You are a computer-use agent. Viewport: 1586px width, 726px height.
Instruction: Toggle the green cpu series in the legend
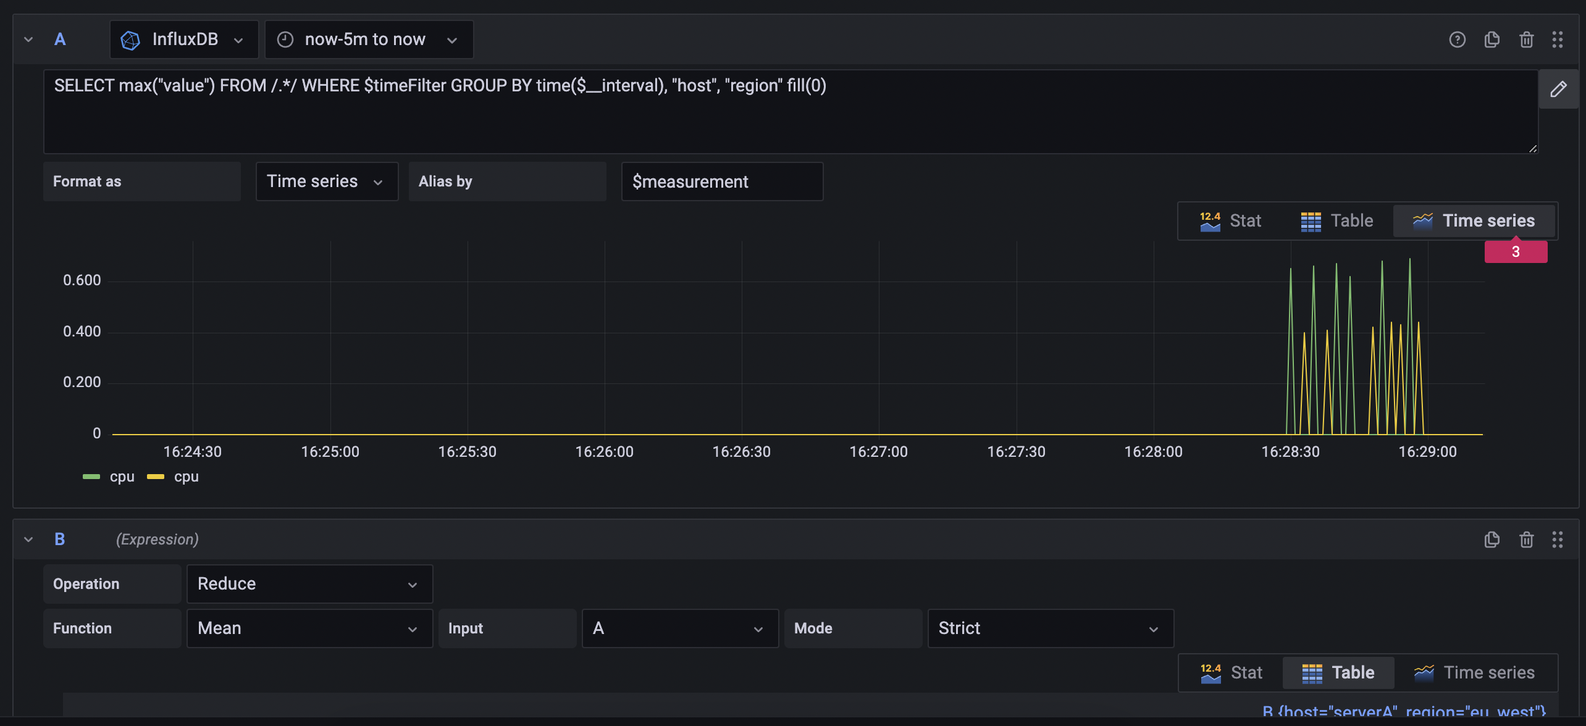pos(122,476)
